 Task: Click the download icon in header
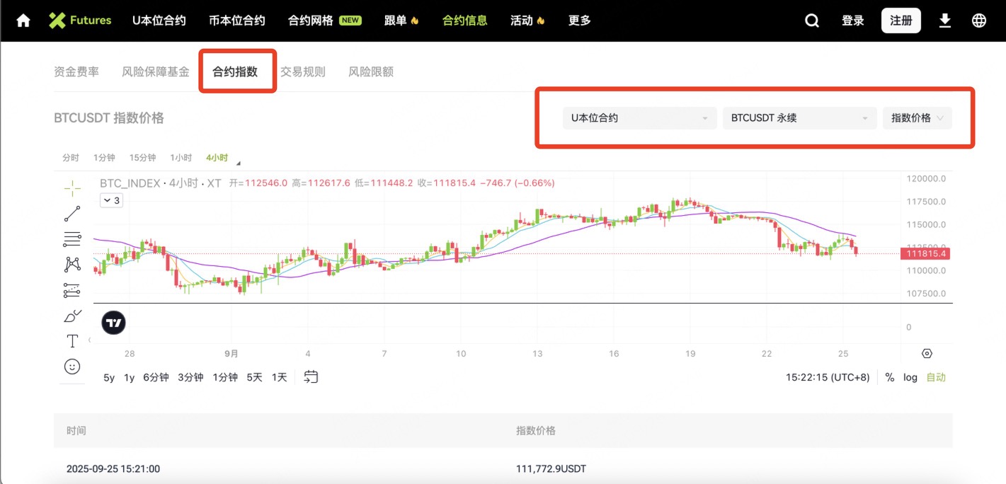(x=944, y=21)
